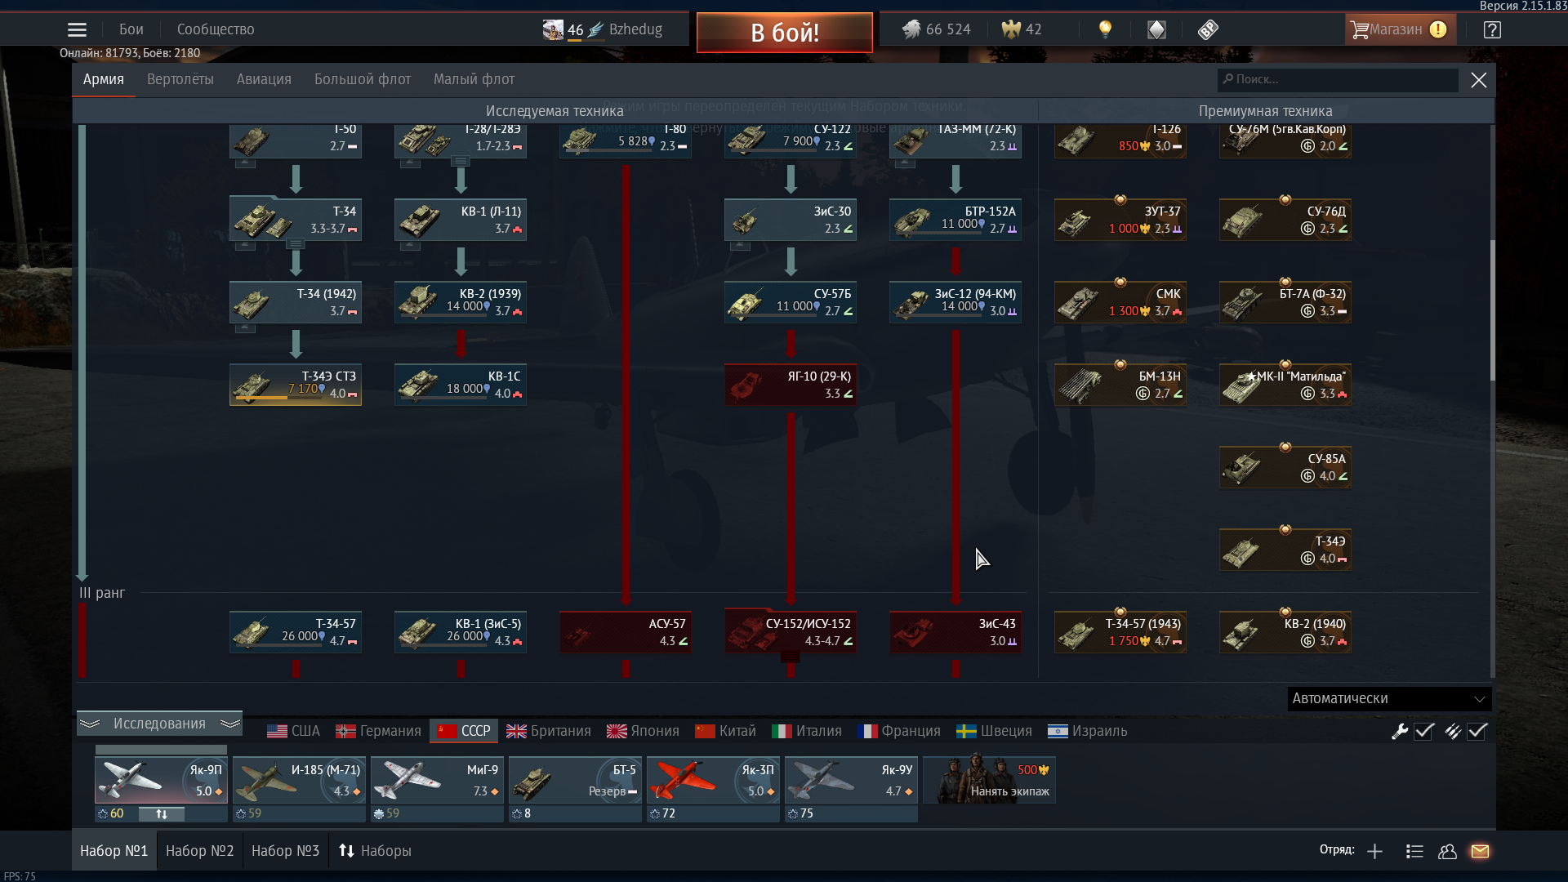Click crew level 59 under И-185 slot
This screenshot has width=1568, height=882.
pos(248,813)
